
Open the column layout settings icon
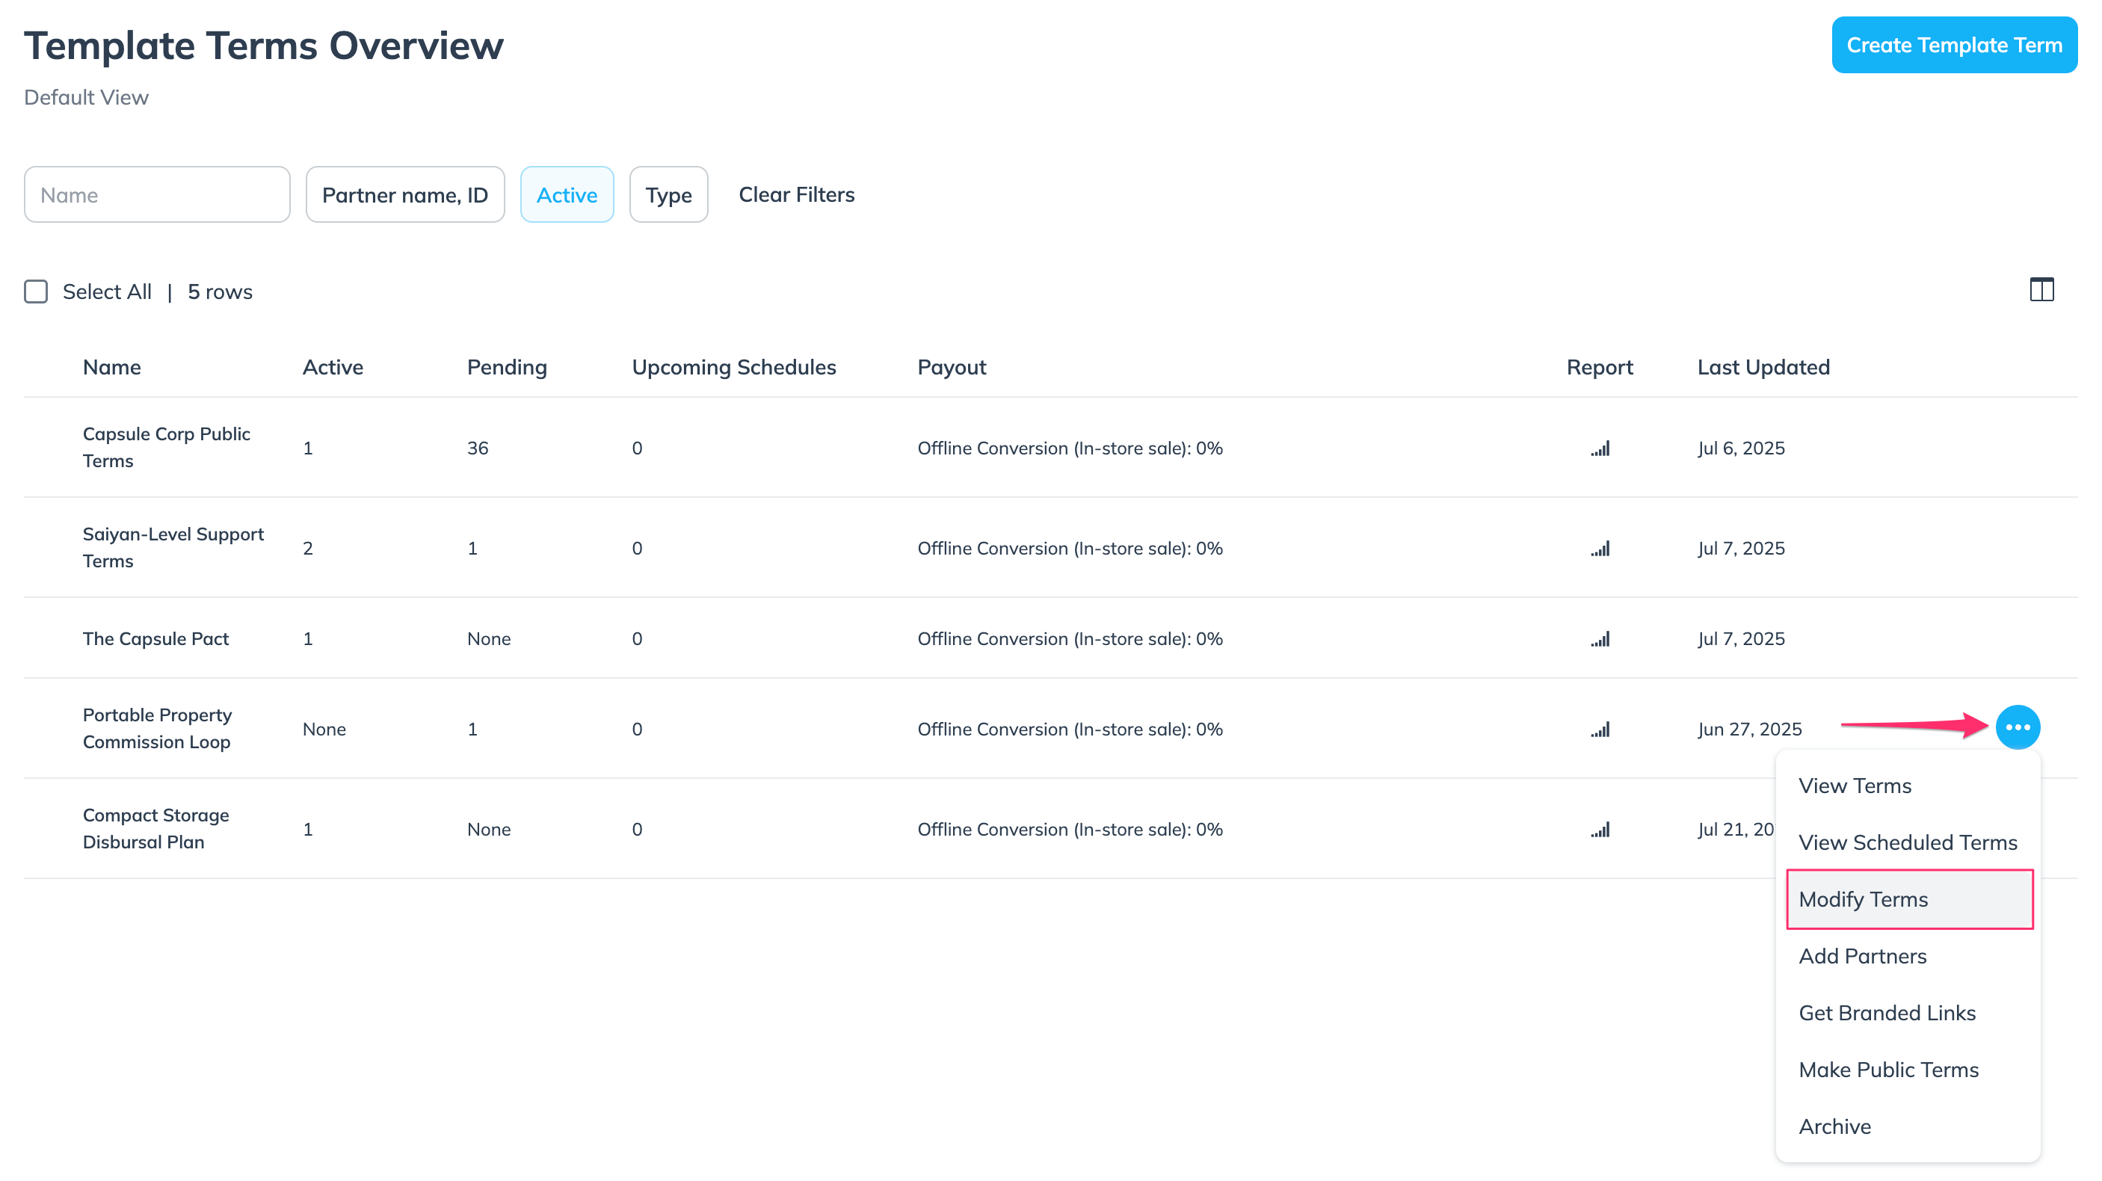coord(2041,290)
